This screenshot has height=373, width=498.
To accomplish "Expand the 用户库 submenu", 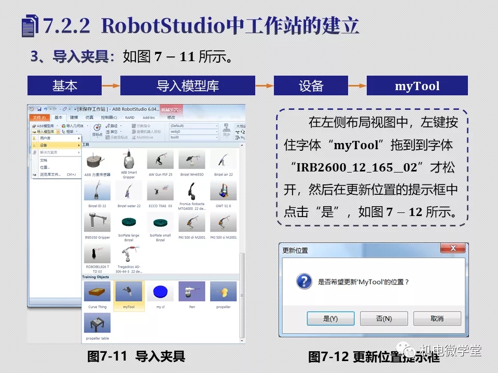I will coord(56,138).
